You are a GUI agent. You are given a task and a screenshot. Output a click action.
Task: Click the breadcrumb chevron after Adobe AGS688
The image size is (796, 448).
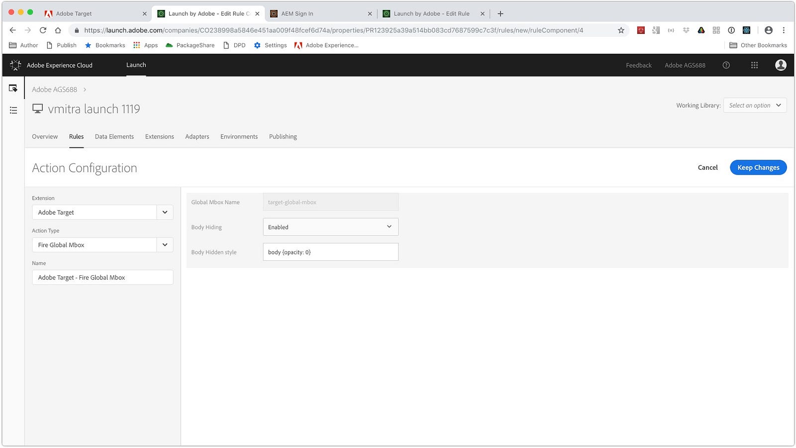coord(85,90)
